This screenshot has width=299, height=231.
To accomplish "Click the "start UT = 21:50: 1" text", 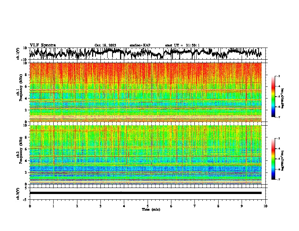I will coord(182,45).
